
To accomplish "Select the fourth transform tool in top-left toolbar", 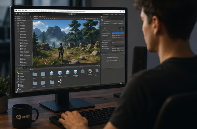I will 25,14.
